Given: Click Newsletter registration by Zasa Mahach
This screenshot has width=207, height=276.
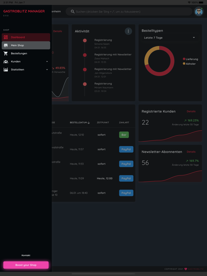Looking at the screenshot, I should [113, 58].
